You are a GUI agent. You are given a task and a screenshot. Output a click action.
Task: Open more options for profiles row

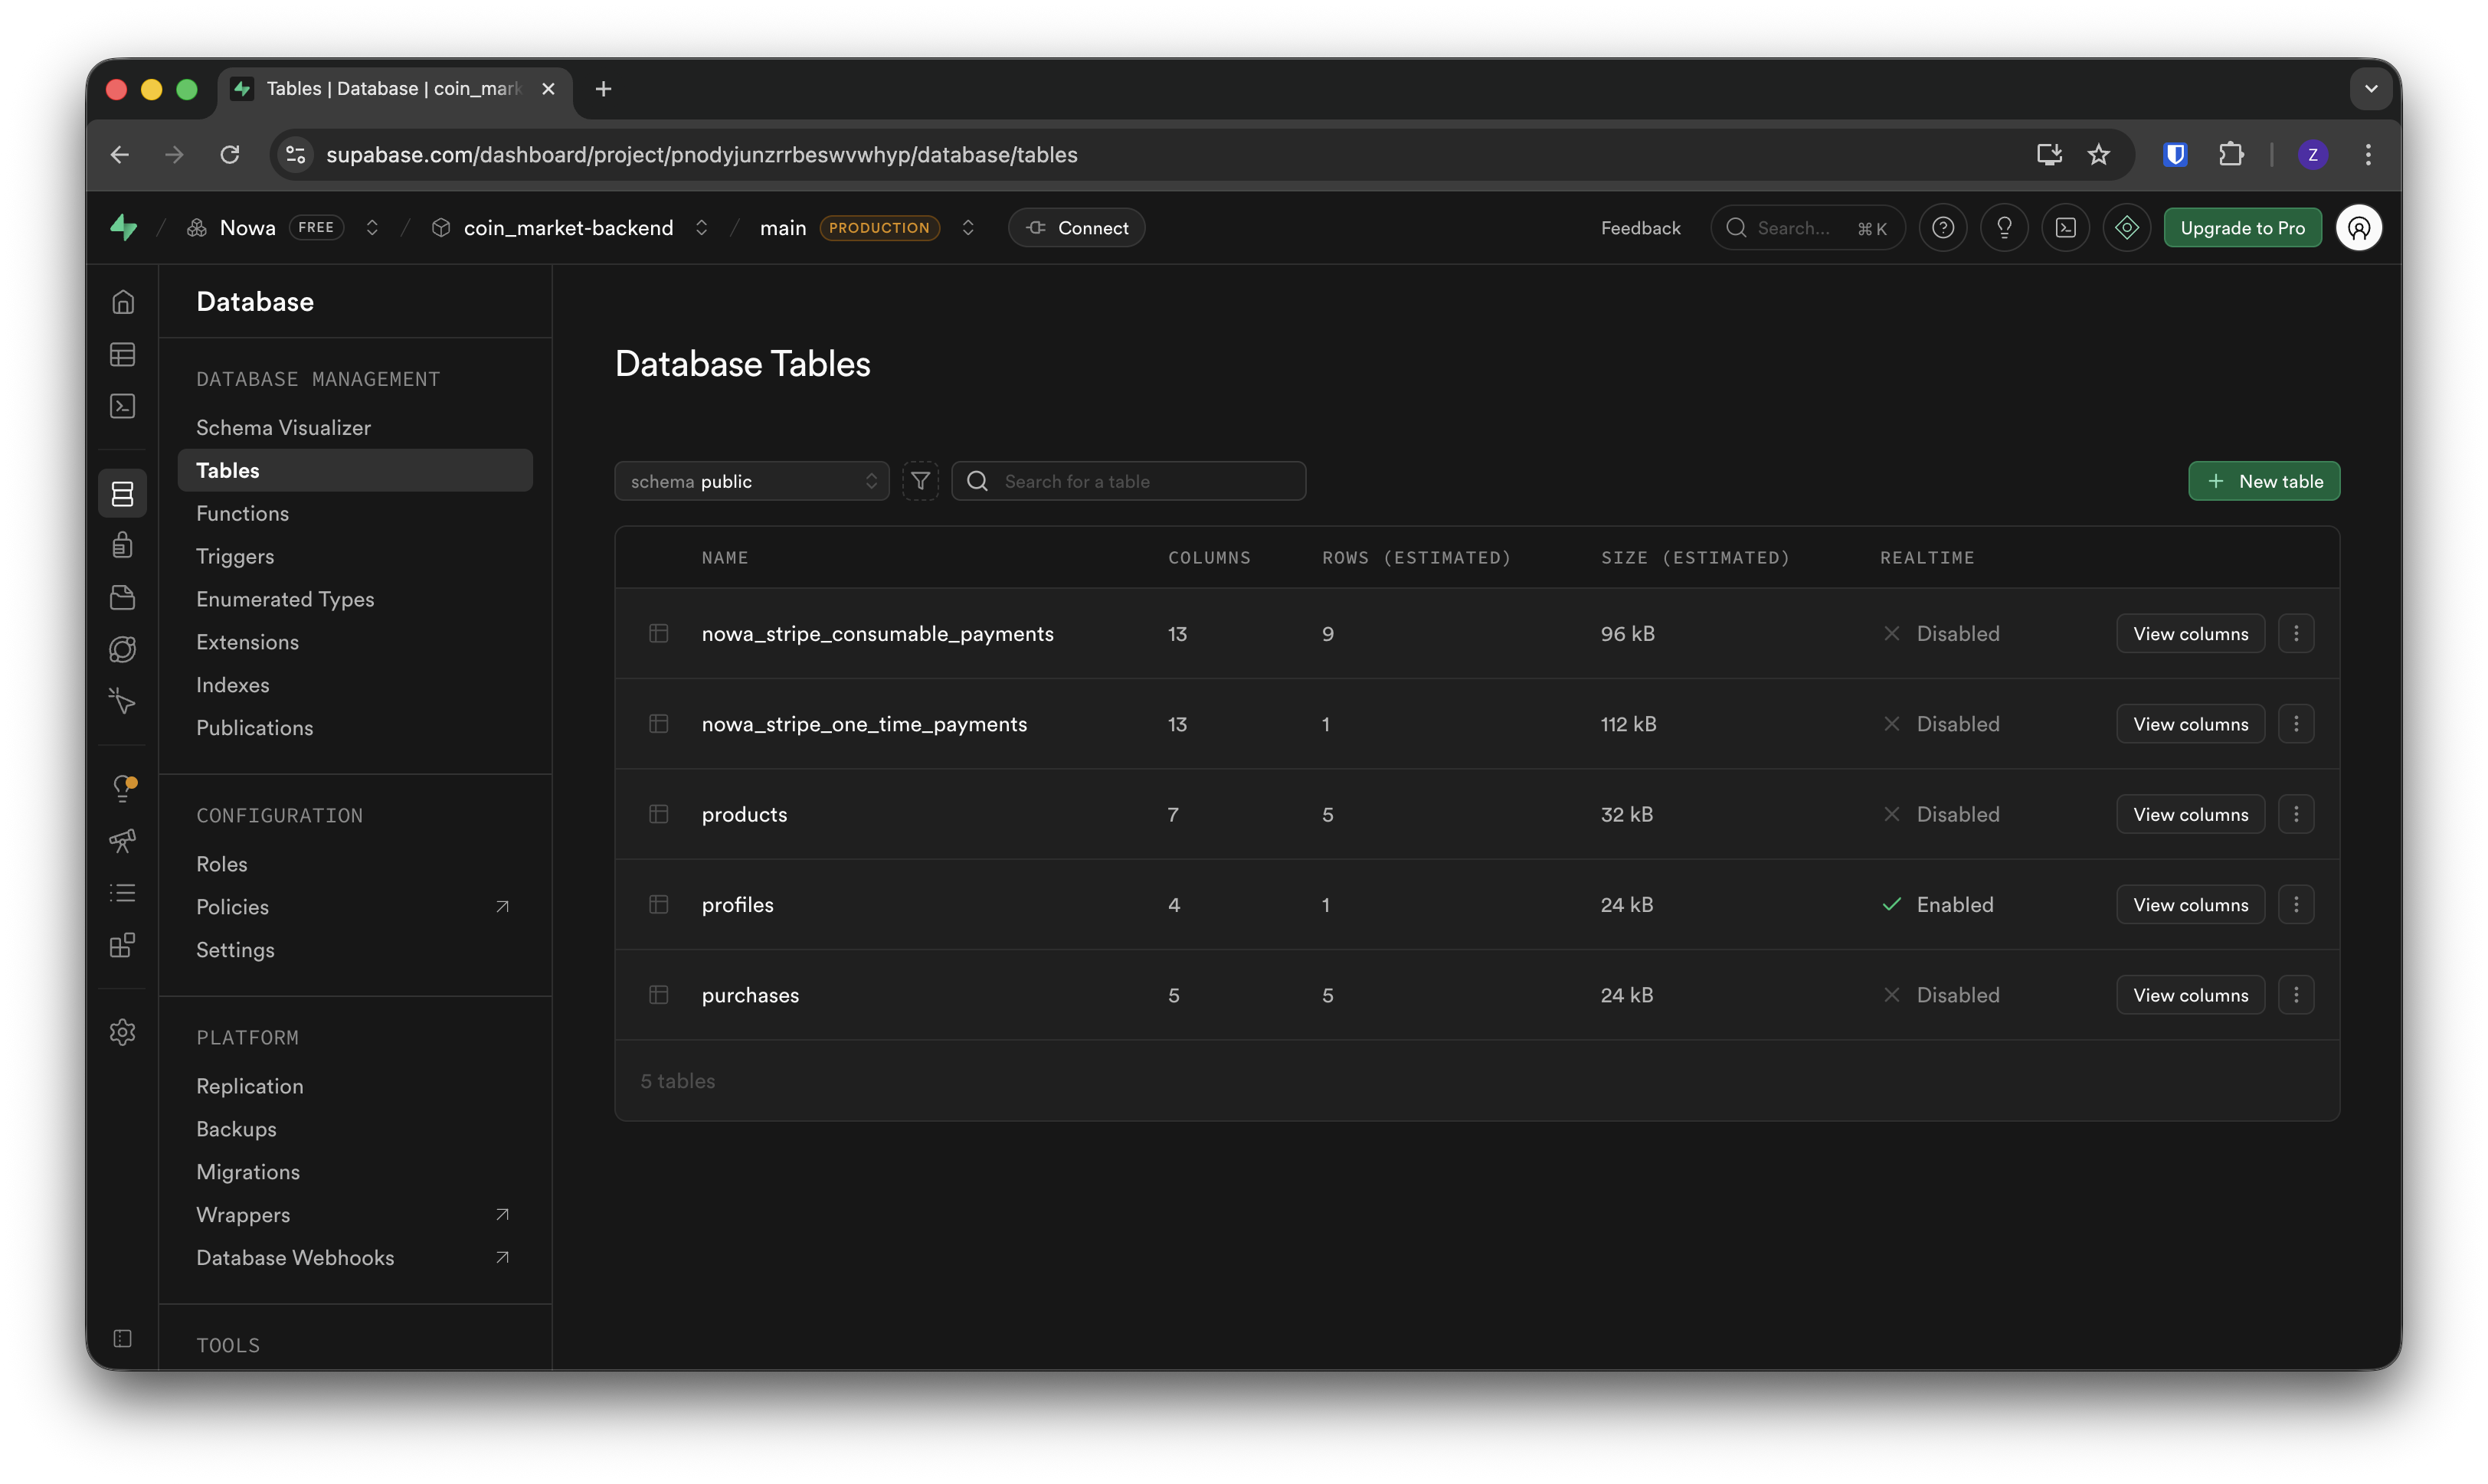pyautogui.click(x=2296, y=905)
